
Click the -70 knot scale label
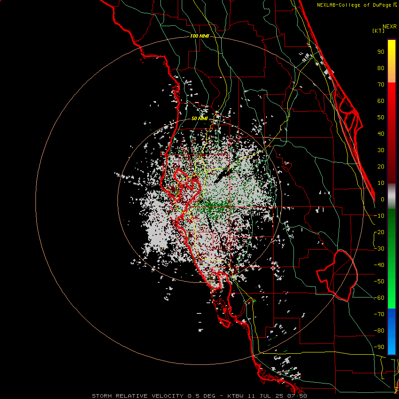pyautogui.click(x=379, y=314)
